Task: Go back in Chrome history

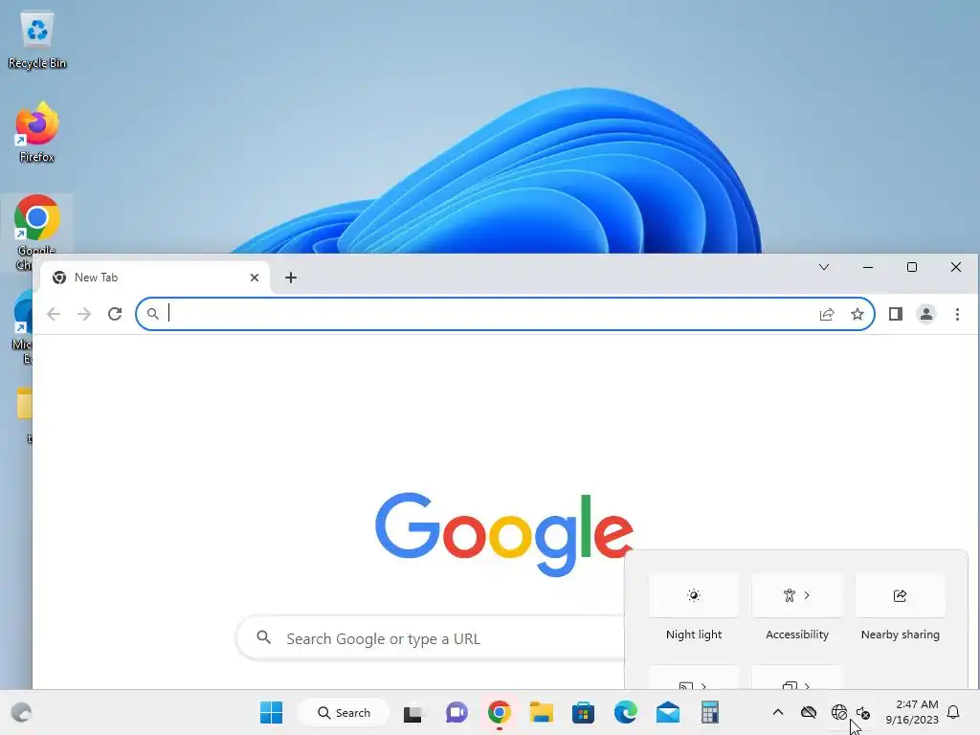Action: (54, 314)
